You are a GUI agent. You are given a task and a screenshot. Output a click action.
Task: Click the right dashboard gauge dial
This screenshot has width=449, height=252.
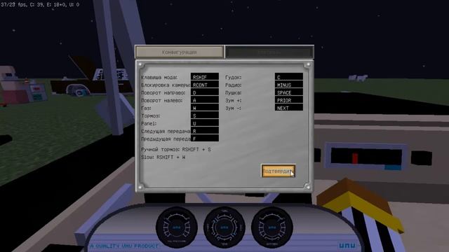(272, 227)
